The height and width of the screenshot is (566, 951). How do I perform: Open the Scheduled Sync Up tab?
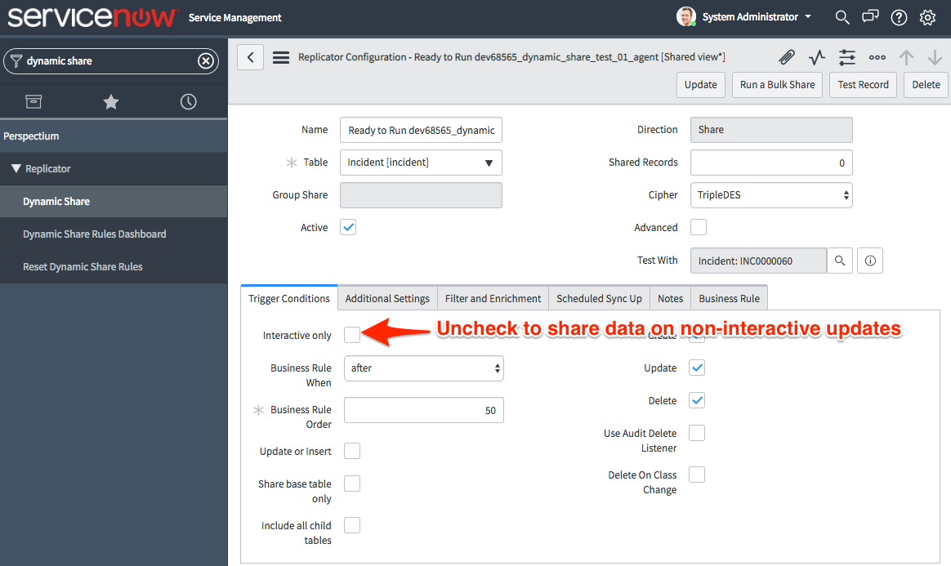coord(599,298)
